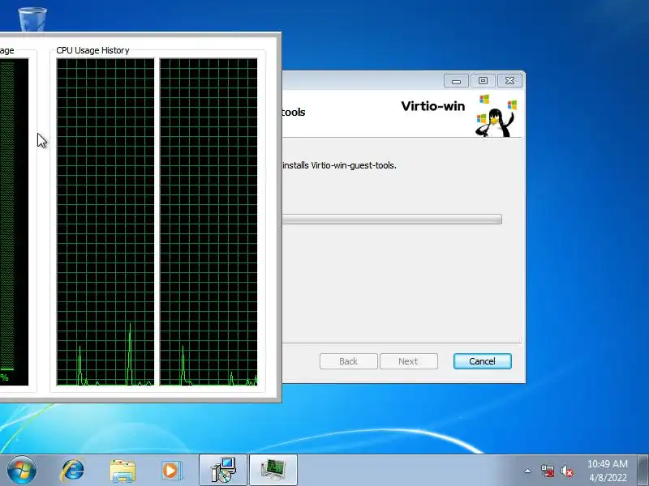Click the network status tray icon
This screenshot has width=649, height=486.
click(x=547, y=471)
